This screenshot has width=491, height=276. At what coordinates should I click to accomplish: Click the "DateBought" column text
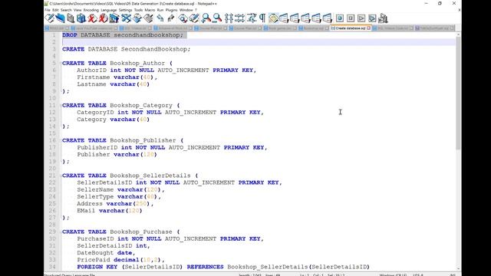[95, 253]
